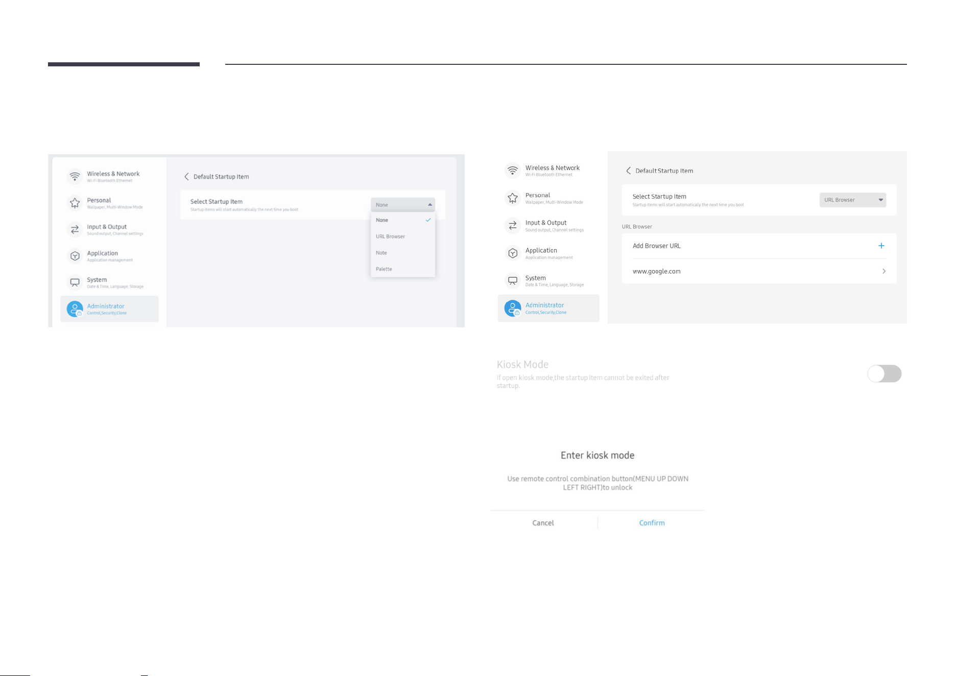Viewport: 956px width, 676px height.
Task: Click the www.google.com URL text
Action: 656,271
